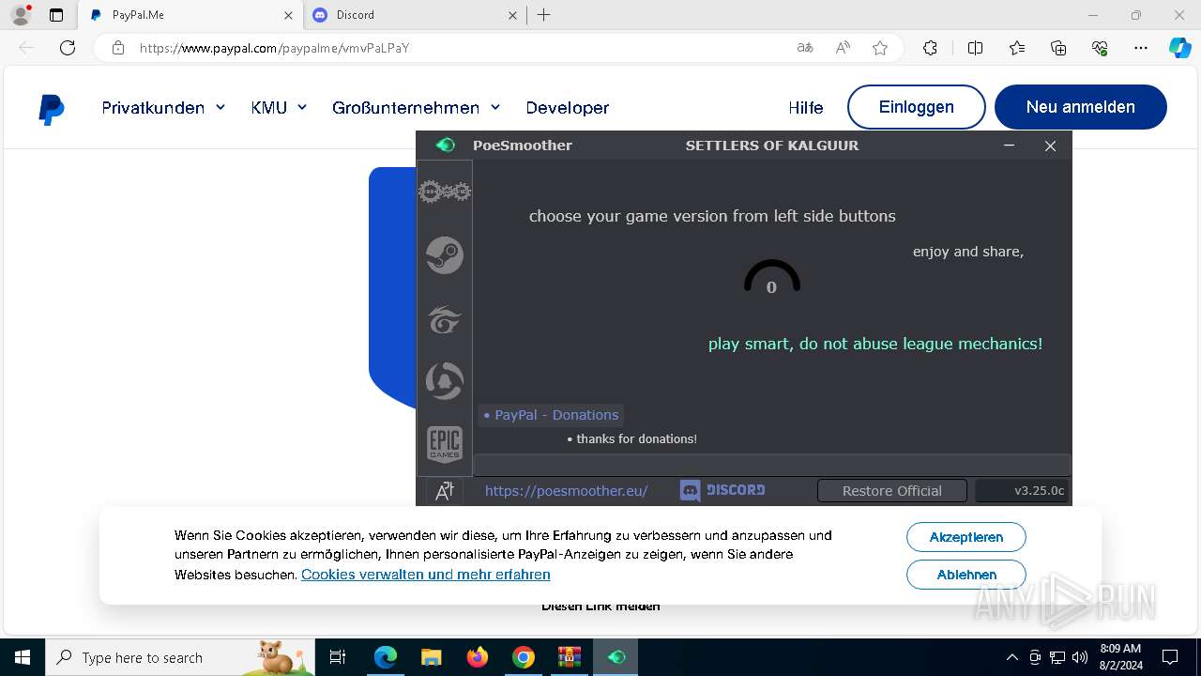This screenshot has height=676, width=1201.
Task: Show hidden system tray icons
Action: 1011,657
